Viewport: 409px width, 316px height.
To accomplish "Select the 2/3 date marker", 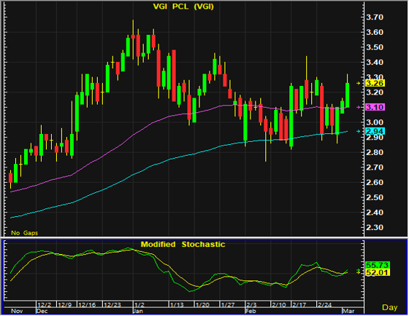I will pos(251,305).
